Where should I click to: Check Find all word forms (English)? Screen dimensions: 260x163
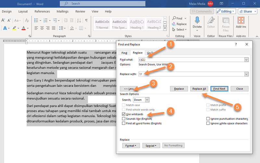click(x=123, y=123)
